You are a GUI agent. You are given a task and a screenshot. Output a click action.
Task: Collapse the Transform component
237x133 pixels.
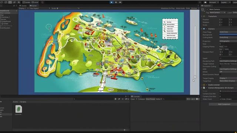click(202, 16)
